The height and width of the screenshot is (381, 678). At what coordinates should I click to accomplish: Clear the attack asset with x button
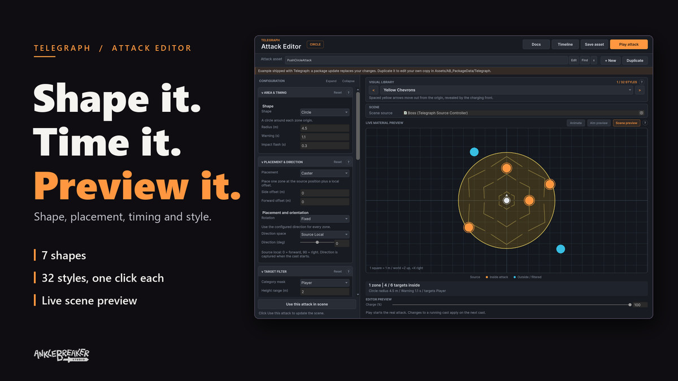tap(594, 60)
